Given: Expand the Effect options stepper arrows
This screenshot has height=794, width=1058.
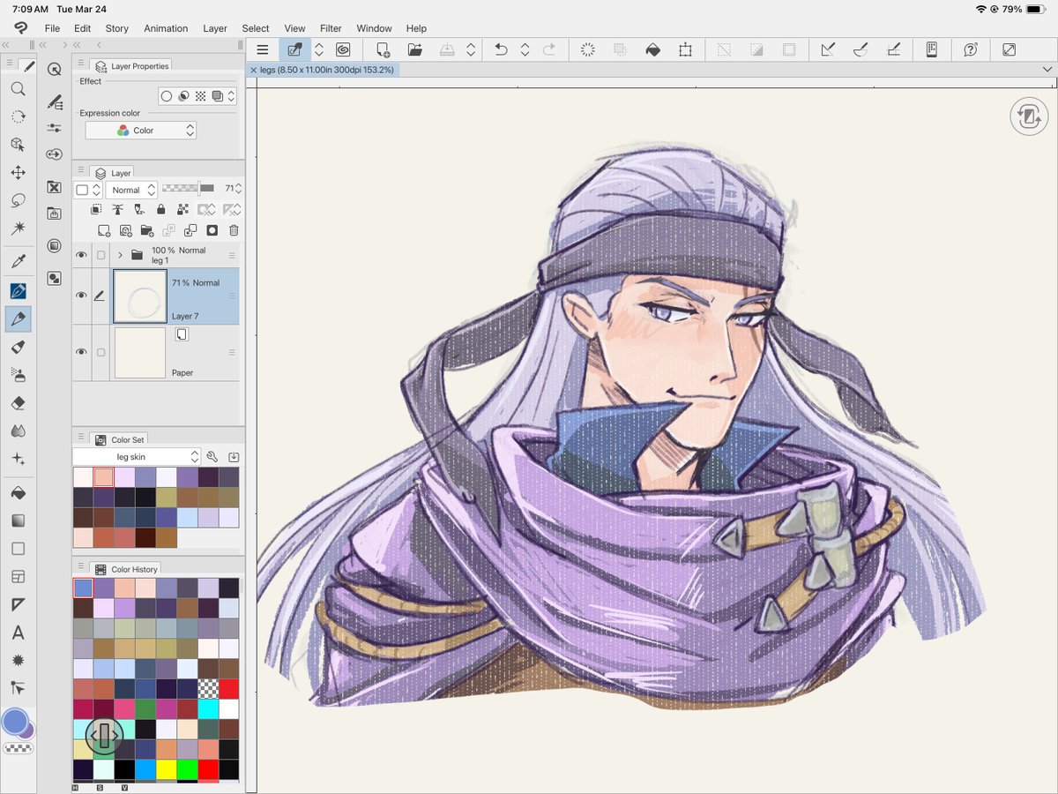Looking at the screenshot, I should click(232, 96).
